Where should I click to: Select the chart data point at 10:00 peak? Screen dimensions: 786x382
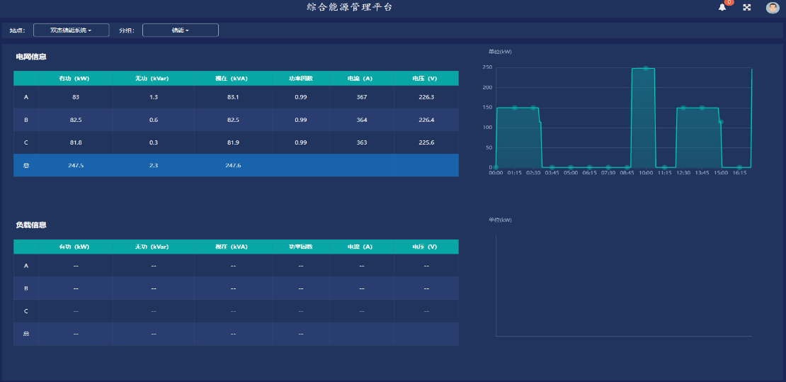click(646, 69)
